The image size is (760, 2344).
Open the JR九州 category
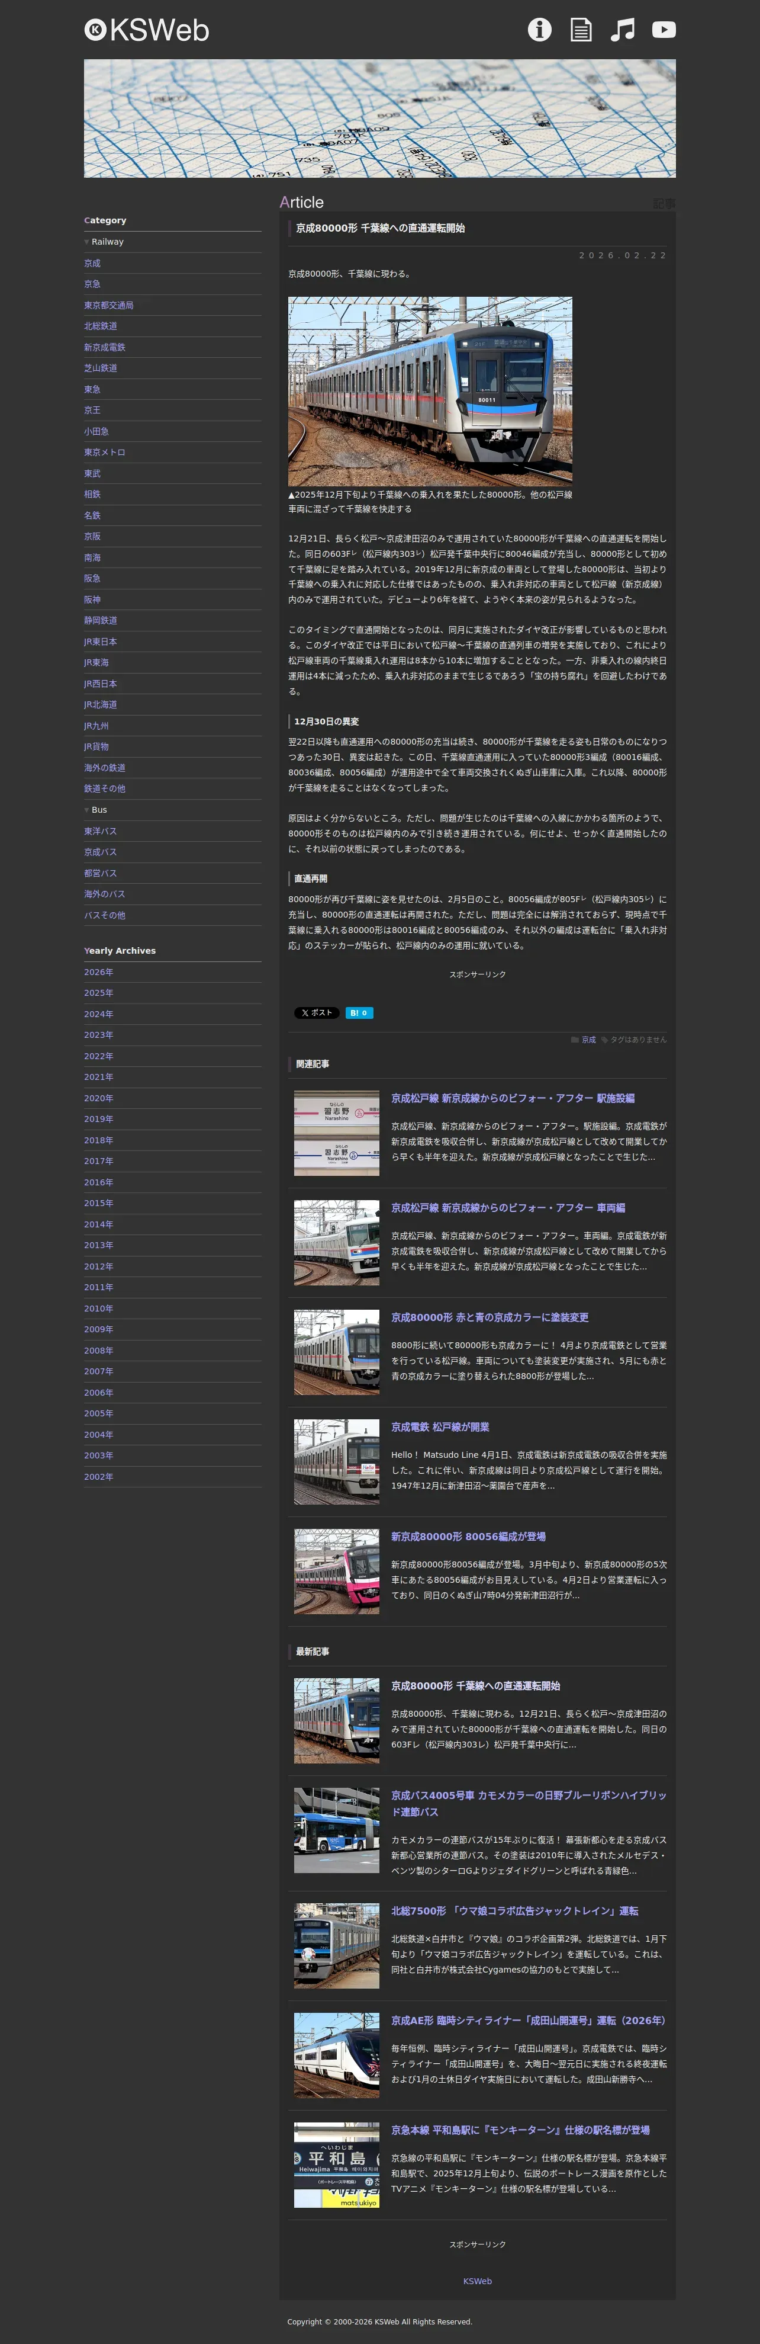coord(96,725)
